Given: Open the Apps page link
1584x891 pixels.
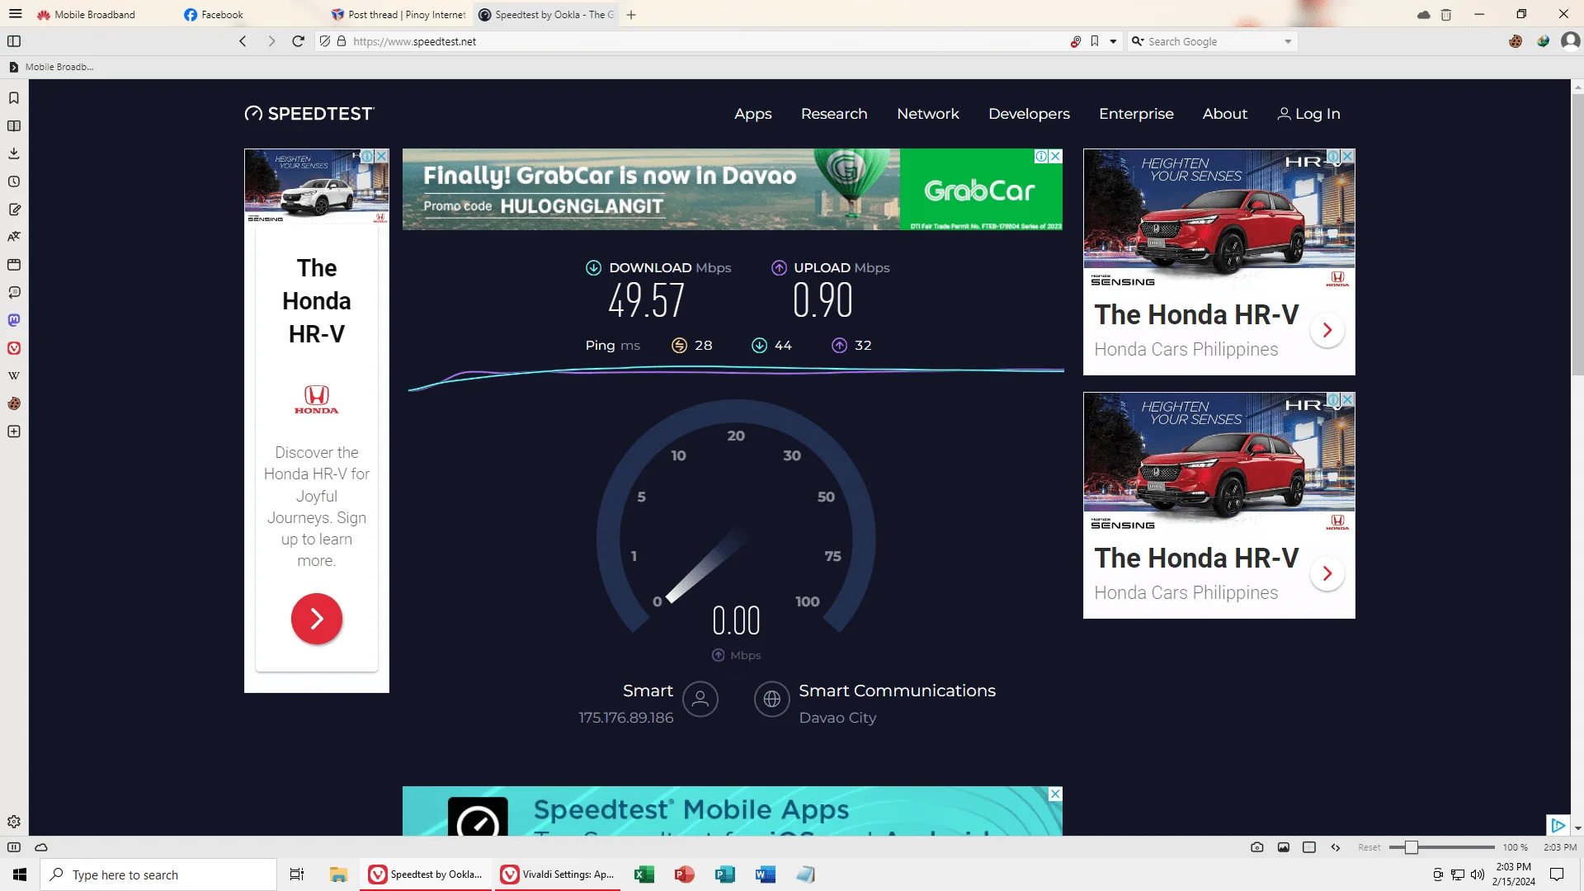Looking at the screenshot, I should click(753, 114).
